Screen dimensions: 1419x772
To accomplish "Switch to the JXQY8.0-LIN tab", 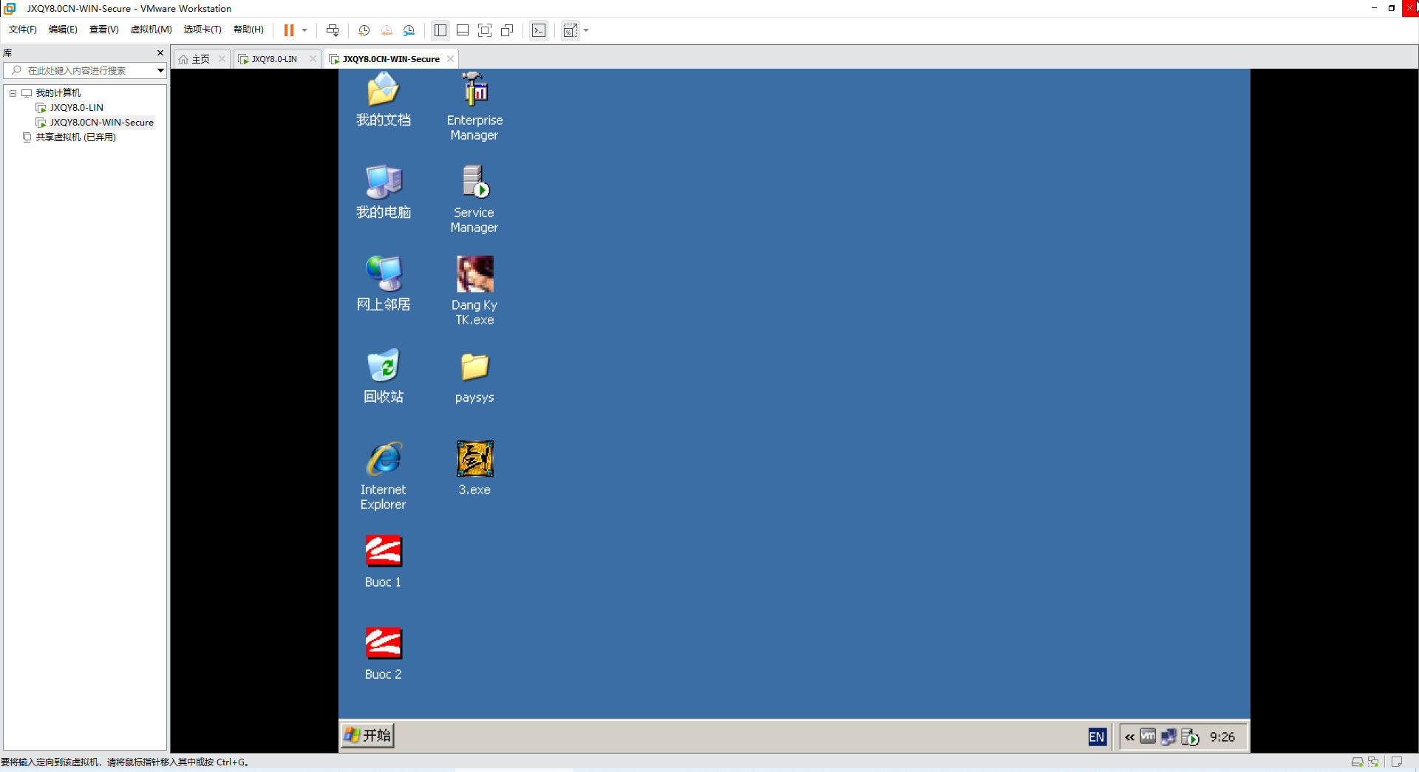I will tap(273, 58).
